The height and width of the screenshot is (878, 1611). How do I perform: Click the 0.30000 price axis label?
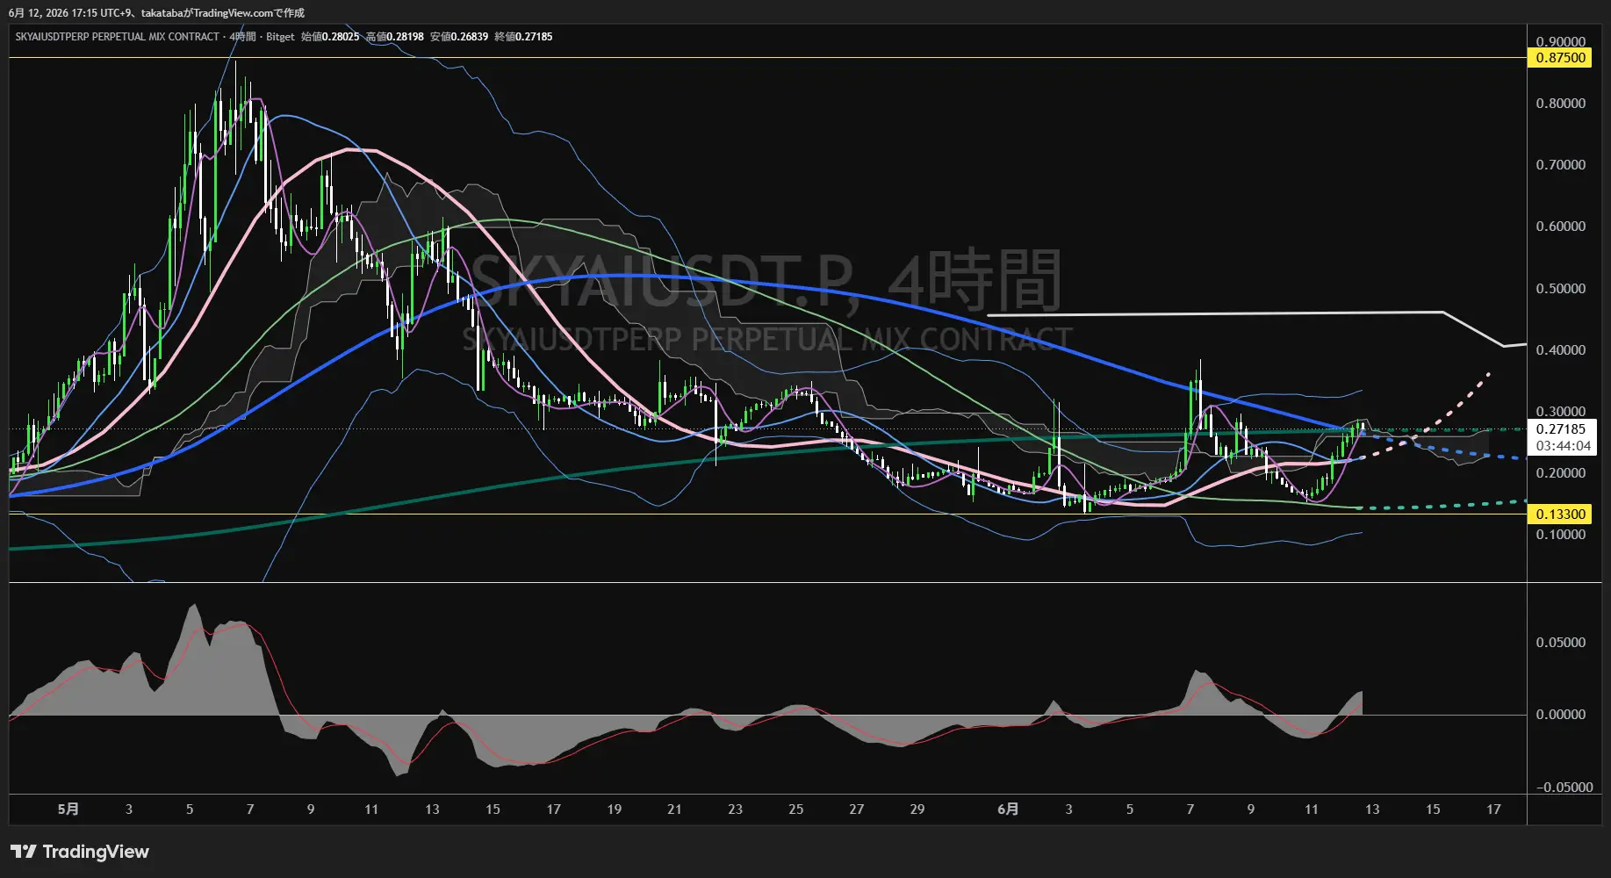click(x=1560, y=412)
